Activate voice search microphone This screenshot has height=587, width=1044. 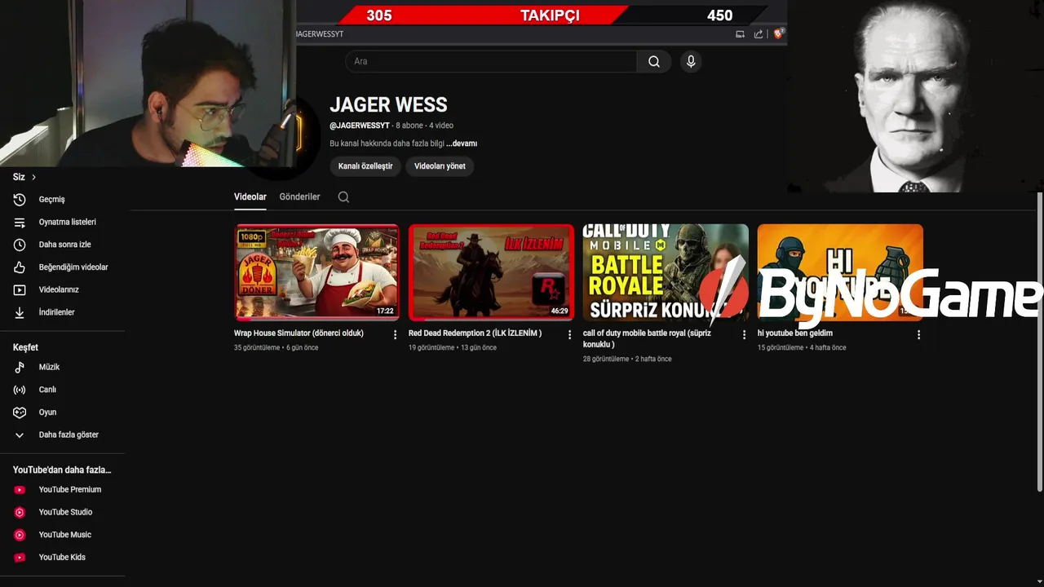click(x=691, y=61)
